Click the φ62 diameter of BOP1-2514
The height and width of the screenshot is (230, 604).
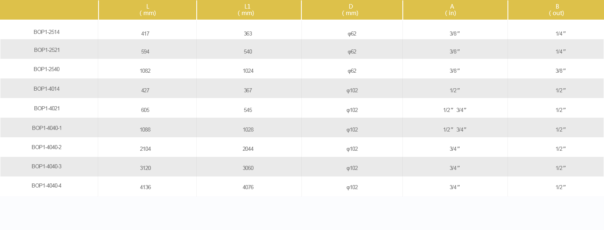[352, 34]
